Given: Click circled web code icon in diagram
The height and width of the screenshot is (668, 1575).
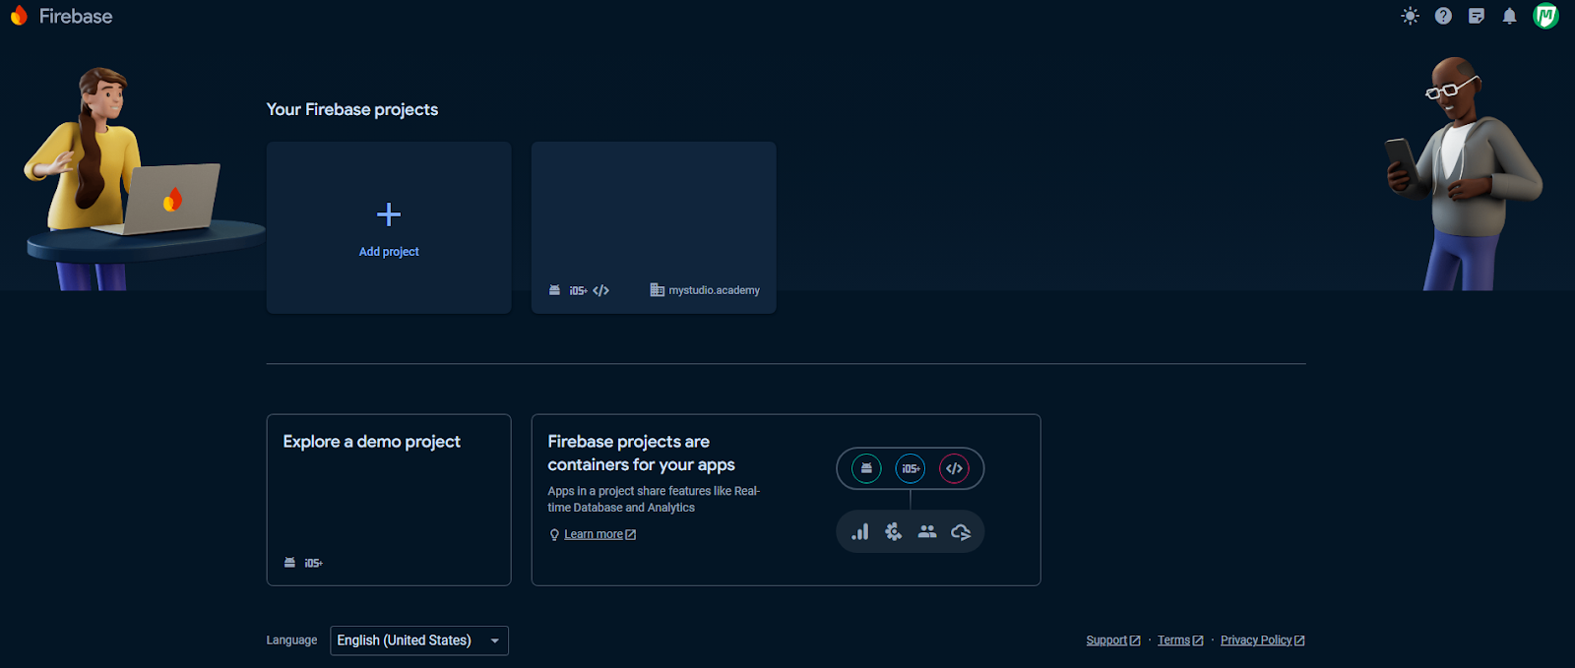Looking at the screenshot, I should (954, 468).
